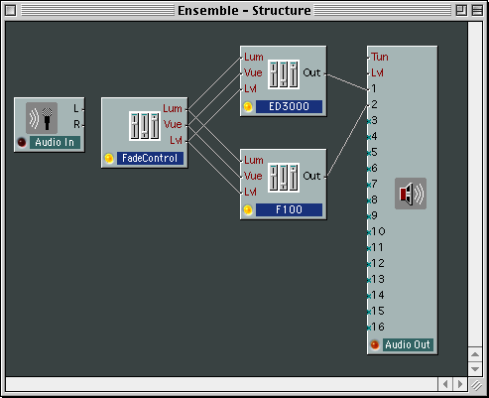The width and height of the screenshot is (489, 398).
Task: Select the F100 module fader icon
Action: click(284, 178)
